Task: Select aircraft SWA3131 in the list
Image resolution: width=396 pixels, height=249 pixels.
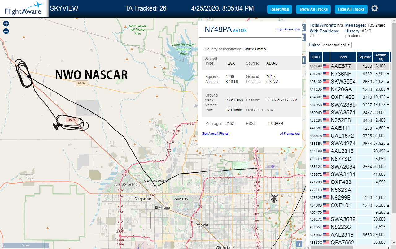Action: tap(343, 174)
